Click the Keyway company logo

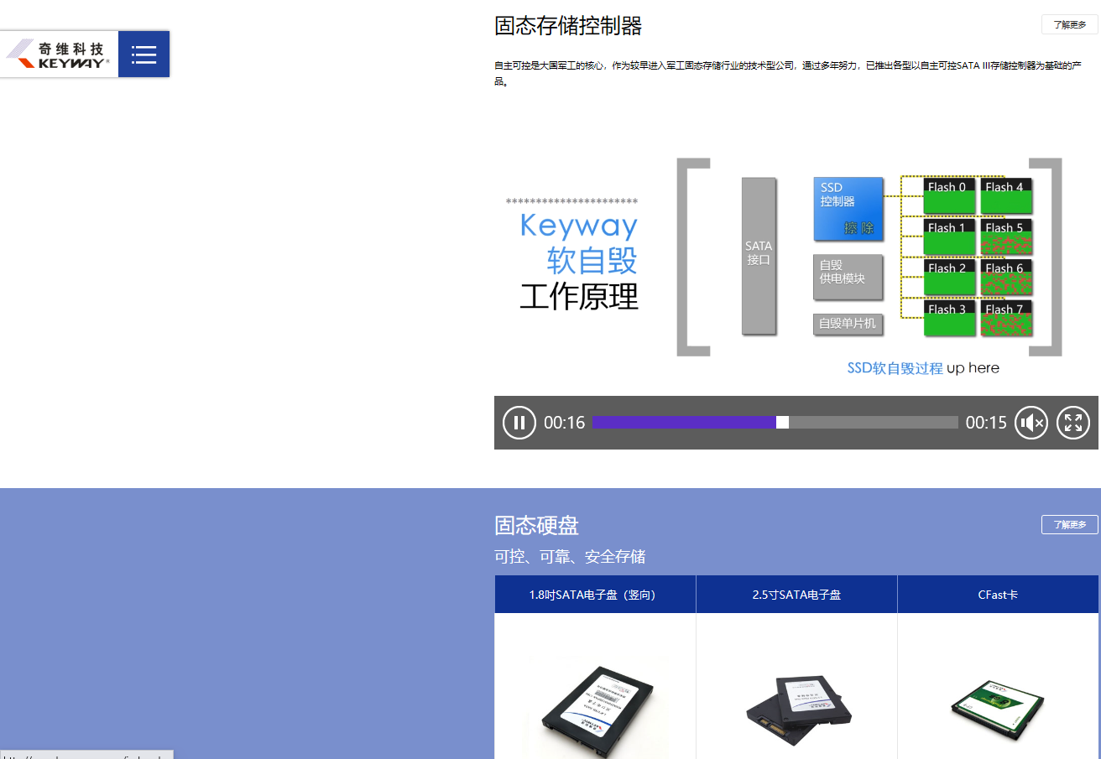tap(60, 55)
